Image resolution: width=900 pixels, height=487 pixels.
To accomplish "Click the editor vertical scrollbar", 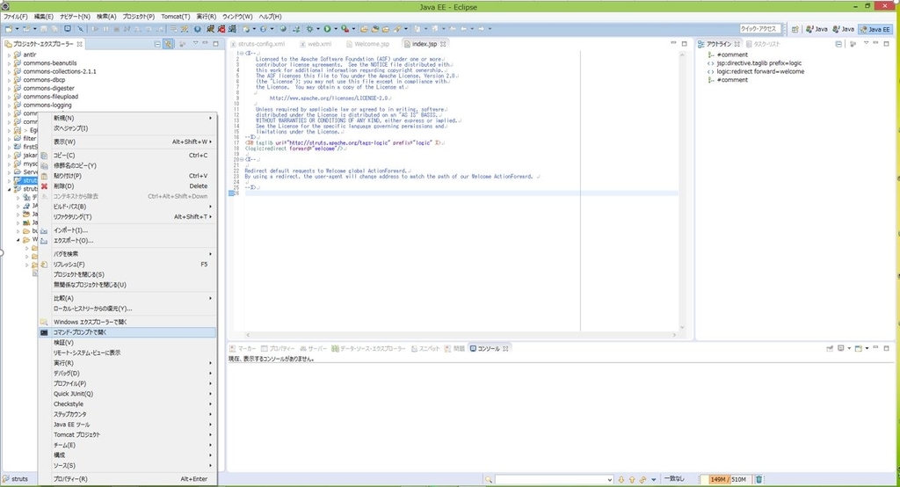I will point(682,191).
